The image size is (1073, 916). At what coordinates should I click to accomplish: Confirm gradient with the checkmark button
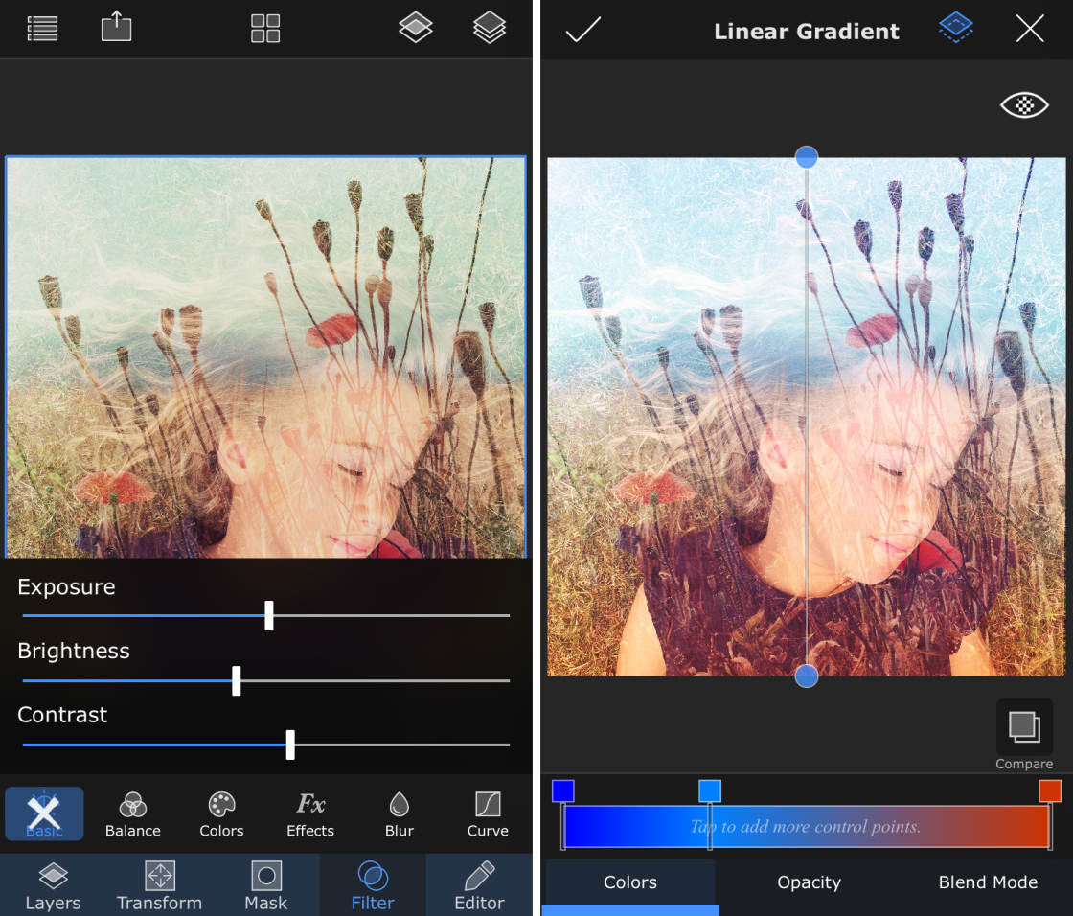coord(583,30)
